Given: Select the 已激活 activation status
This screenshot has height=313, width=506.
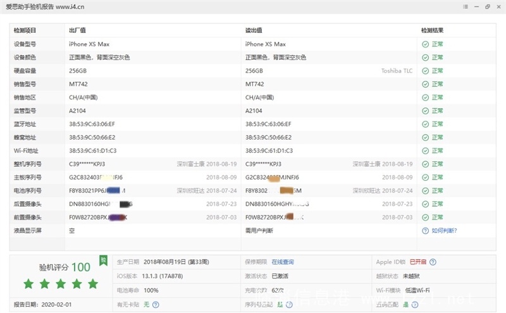Looking at the screenshot, I should click(280, 276).
